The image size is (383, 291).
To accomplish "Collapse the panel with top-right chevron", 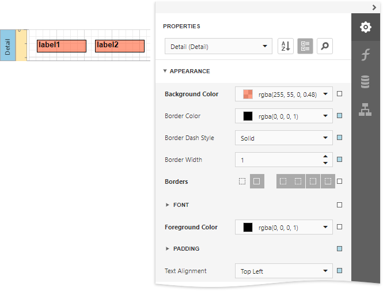I will pos(374,7).
